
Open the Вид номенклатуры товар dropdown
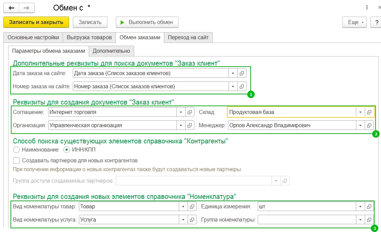pyautogui.click(x=183, y=206)
